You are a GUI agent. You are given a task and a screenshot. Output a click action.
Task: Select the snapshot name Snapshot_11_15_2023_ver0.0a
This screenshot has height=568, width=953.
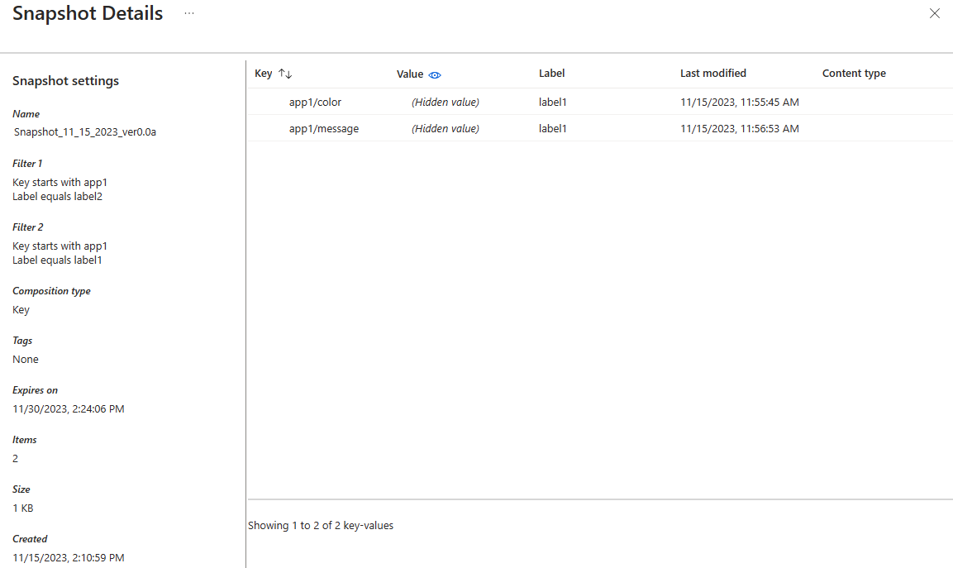tap(84, 131)
